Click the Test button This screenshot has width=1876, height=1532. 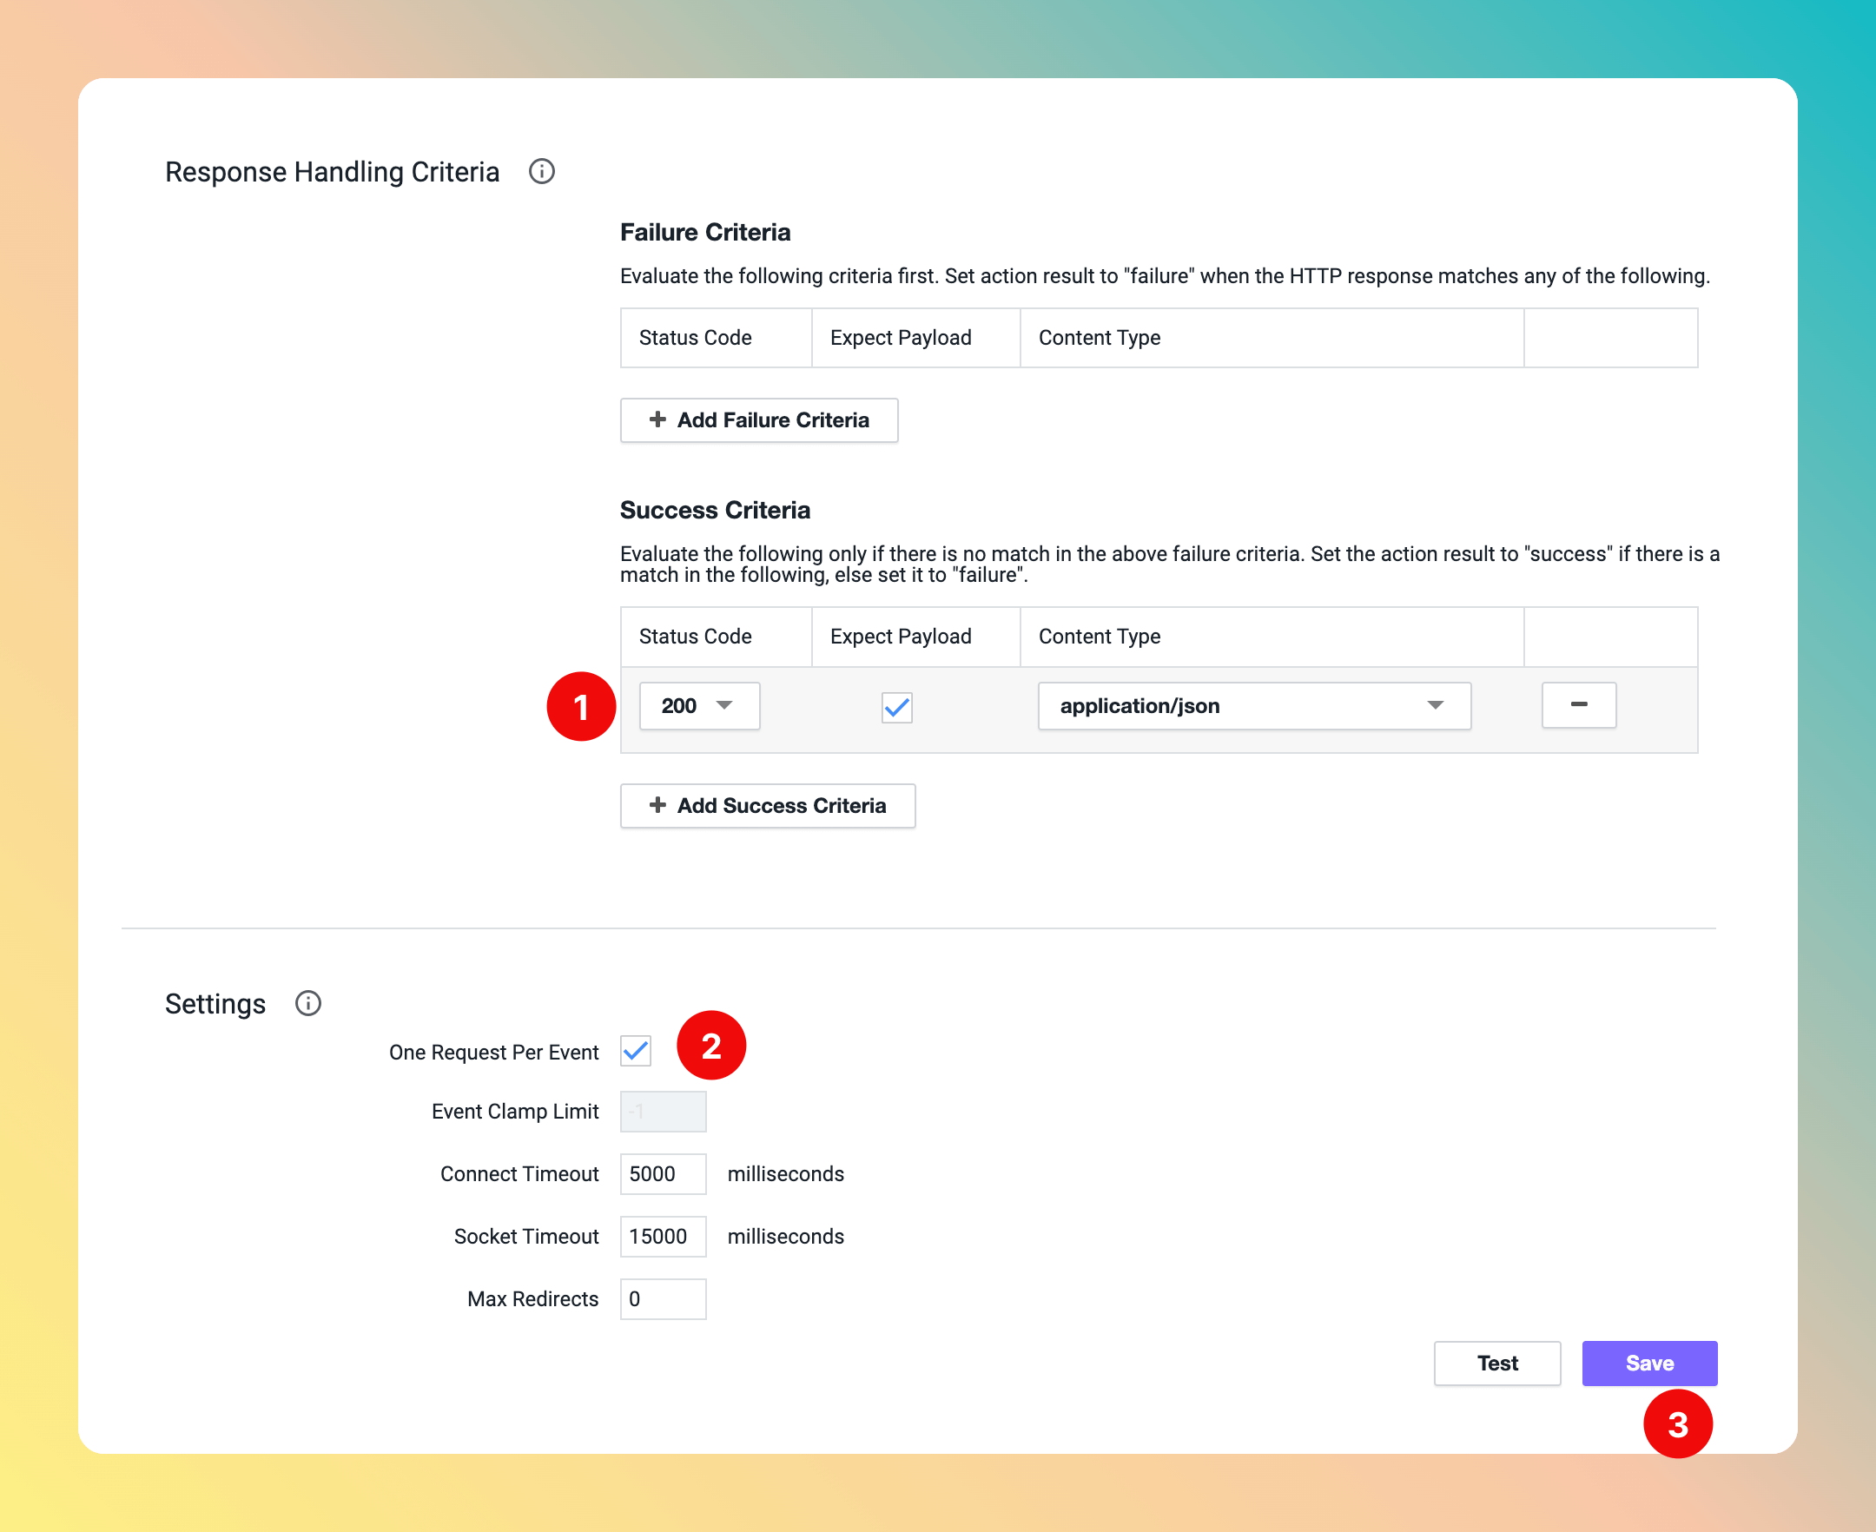(x=1496, y=1364)
